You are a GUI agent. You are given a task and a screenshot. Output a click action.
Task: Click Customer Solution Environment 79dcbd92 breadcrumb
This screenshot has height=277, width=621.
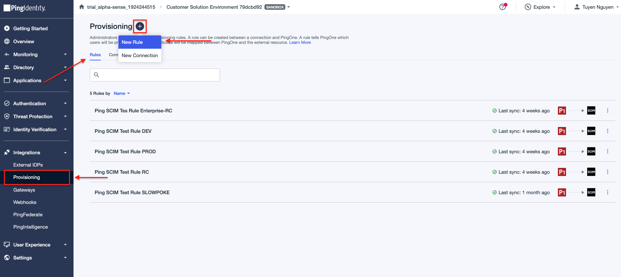[x=214, y=7]
